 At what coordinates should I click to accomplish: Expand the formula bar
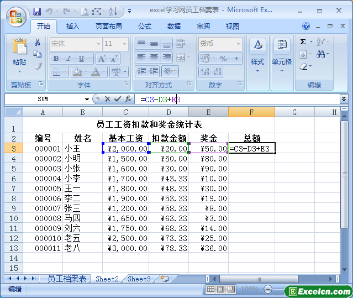(x=344, y=98)
